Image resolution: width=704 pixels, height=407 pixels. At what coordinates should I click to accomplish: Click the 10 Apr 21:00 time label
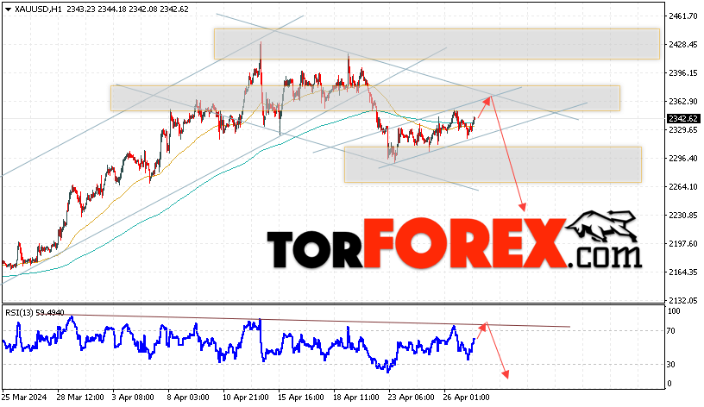click(x=246, y=398)
